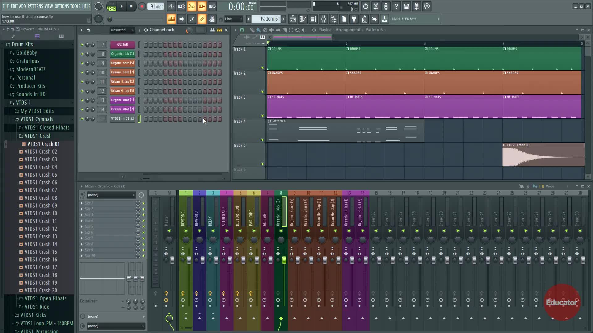Image resolution: width=593 pixels, height=333 pixels.
Task: Open the Piano roll view icon
Action: tap(303, 19)
